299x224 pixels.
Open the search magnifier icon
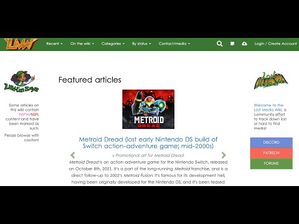point(219,44)
